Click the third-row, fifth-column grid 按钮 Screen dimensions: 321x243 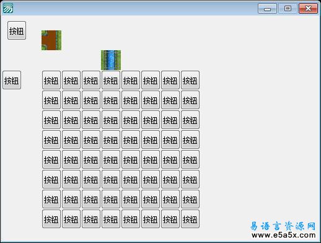pos(131,120)
